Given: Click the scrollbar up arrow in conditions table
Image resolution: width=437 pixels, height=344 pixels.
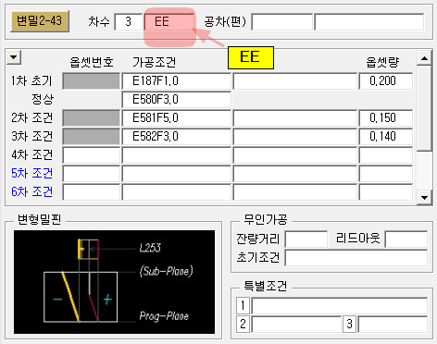Looking at the screenshot, I should [x=424, y=58].
